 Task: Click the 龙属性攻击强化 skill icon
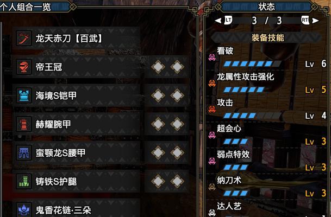pyautogui.click(x=212, y=83)
